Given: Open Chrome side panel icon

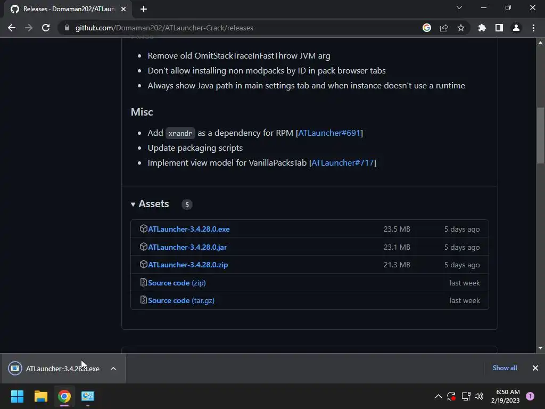Looking at the screenshot, I should [499, 28].
